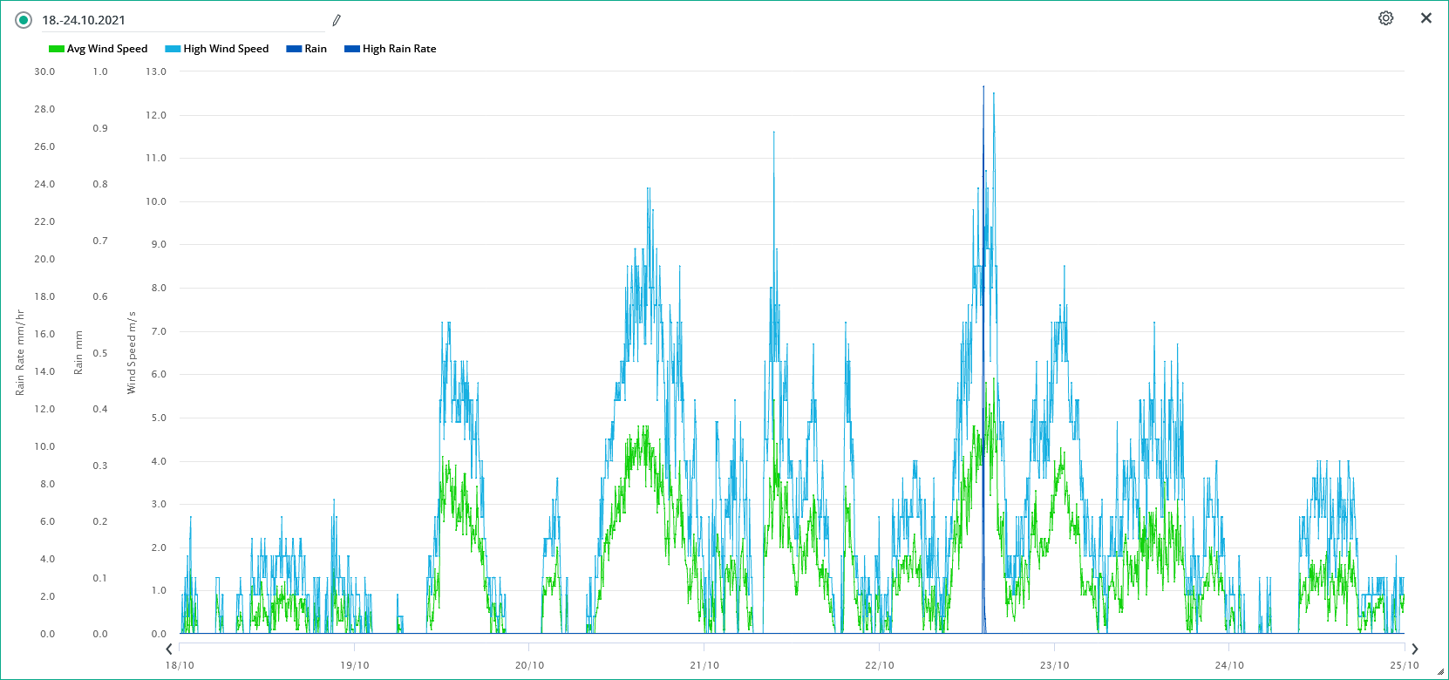
Task: Select the green radio button beside date
Action: pyautogui.click(x=24, y=20)
